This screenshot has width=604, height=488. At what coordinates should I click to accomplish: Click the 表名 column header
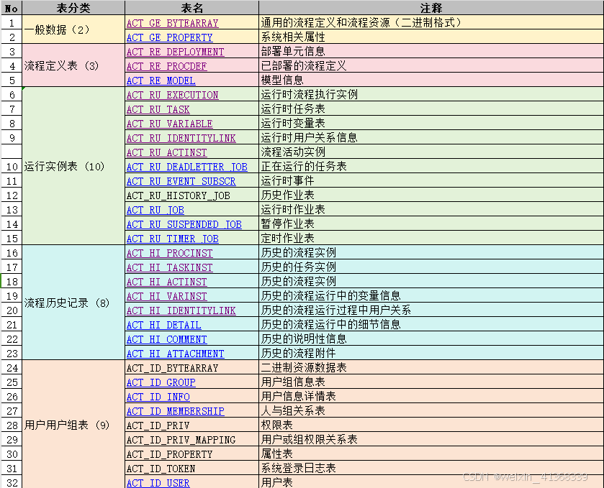pyautogui.click(x=191, y=8)
